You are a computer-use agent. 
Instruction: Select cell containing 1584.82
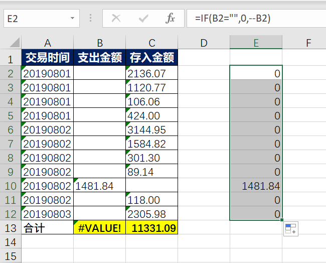point(152,143)
